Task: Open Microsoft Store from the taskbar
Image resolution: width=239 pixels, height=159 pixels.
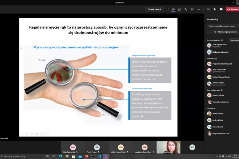Action: 73,157
